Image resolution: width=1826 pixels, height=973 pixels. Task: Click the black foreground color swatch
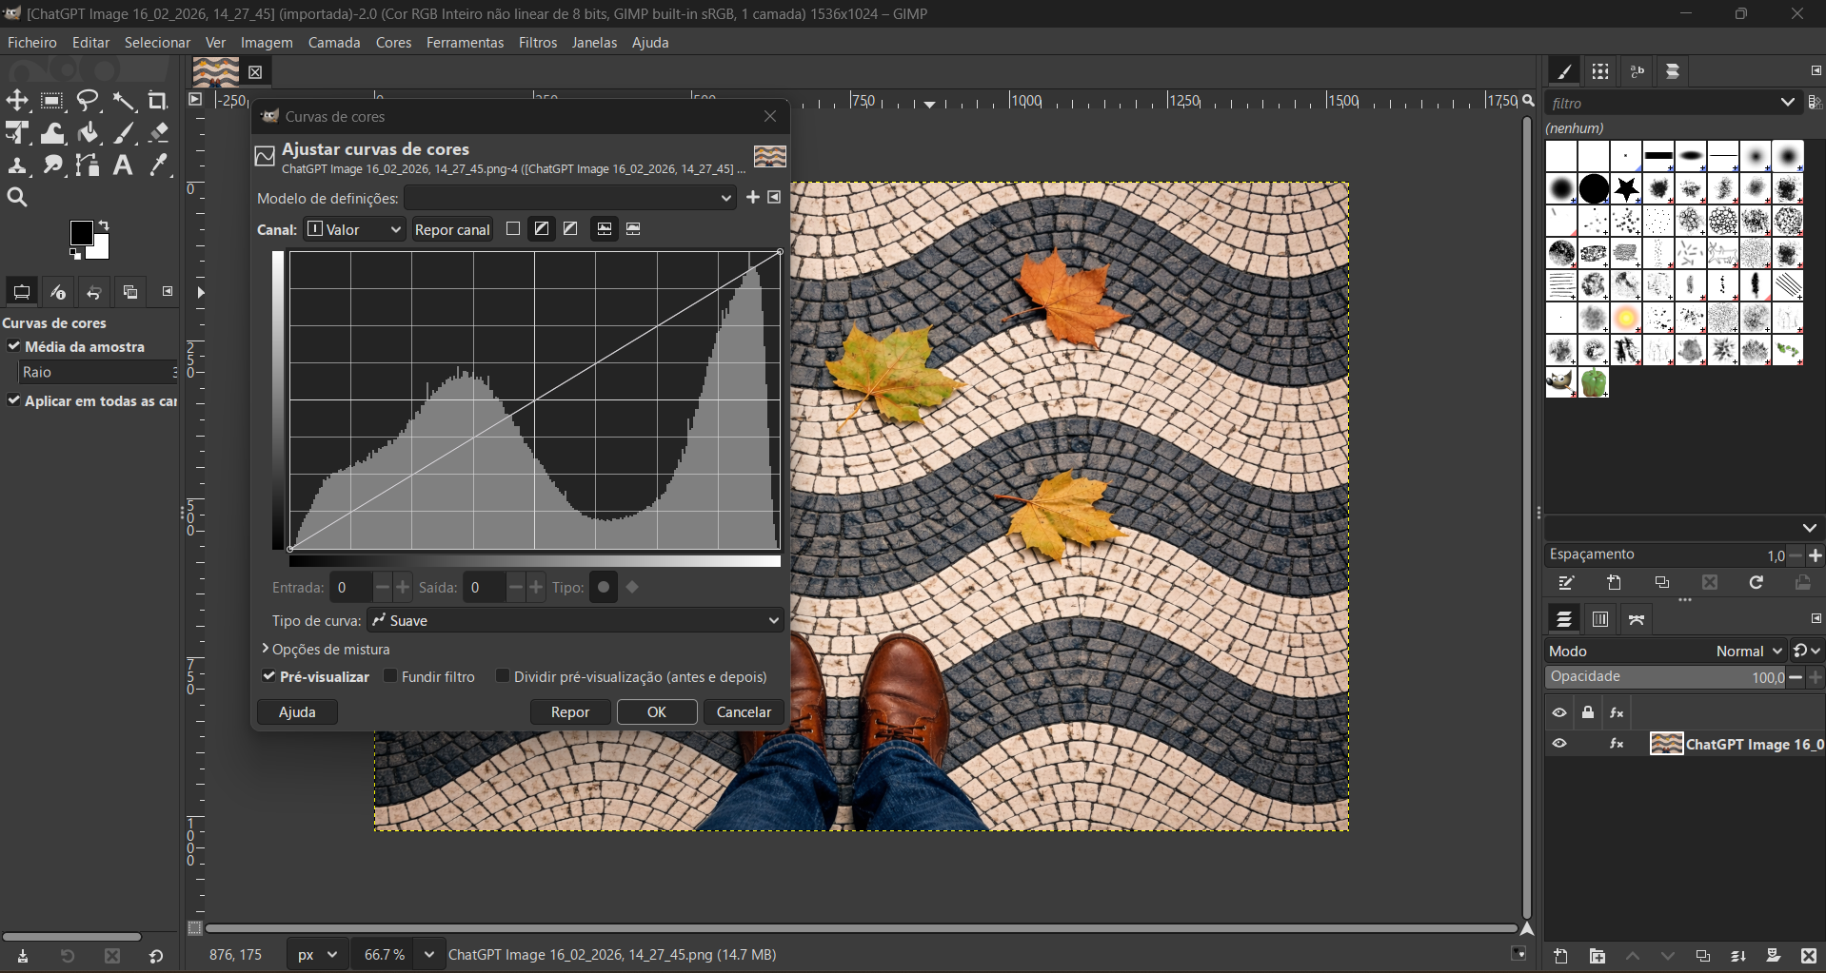(x=82, y=233)
